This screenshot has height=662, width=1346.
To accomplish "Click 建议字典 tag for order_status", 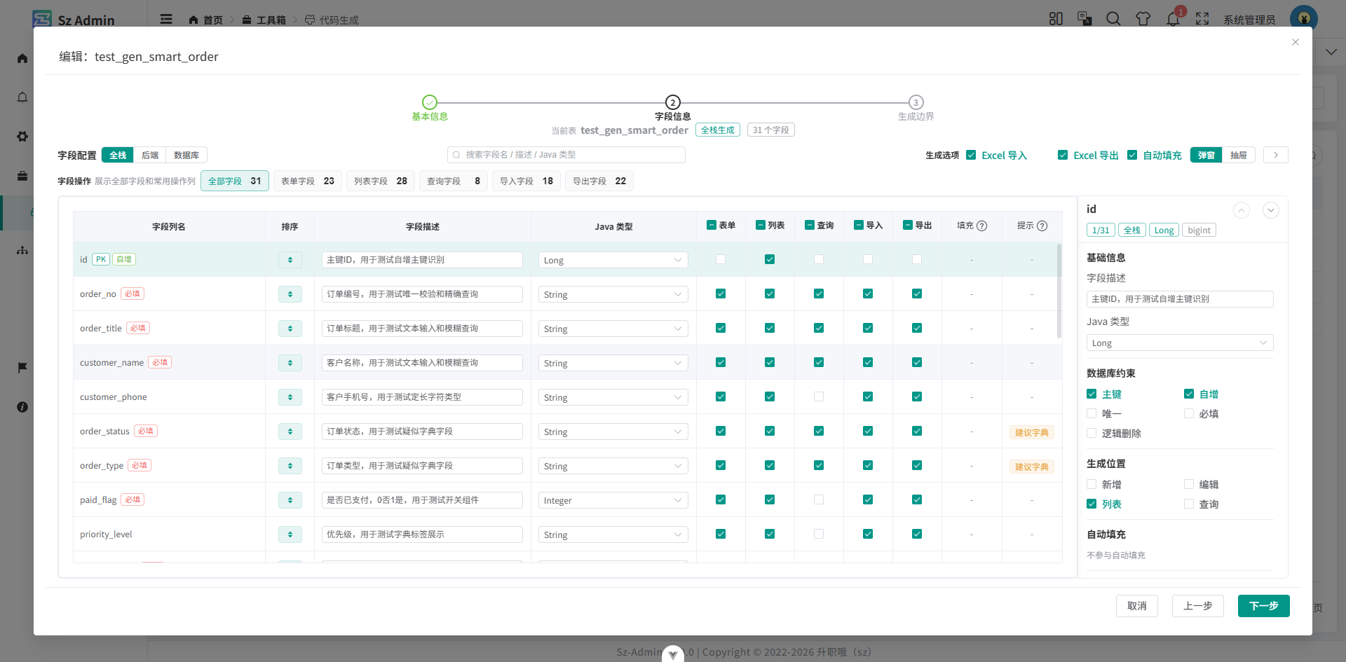I will pyautogui.click(x=1032, y=432).
